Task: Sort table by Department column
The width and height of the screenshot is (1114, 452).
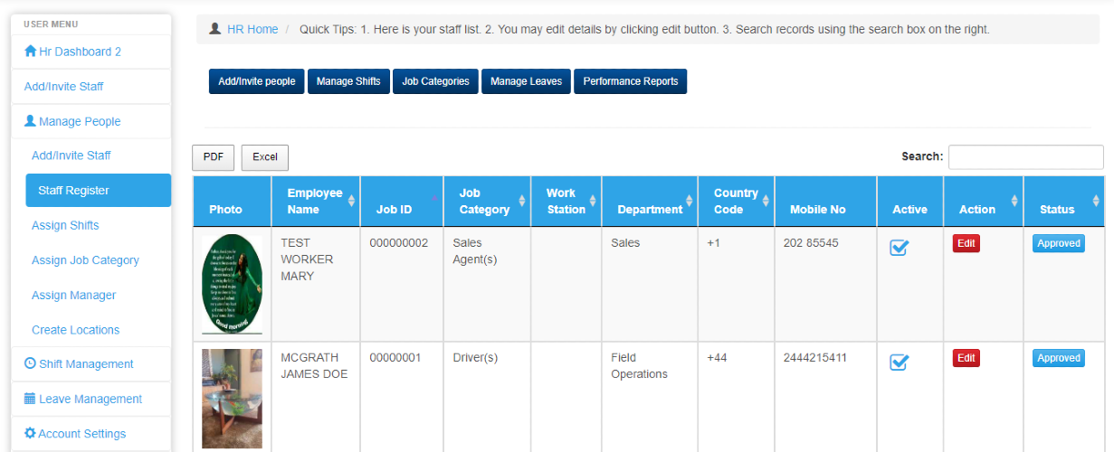Action: 651,201
